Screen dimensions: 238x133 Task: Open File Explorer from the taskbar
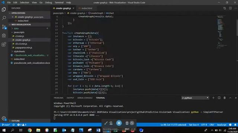[x=38, y=130]
